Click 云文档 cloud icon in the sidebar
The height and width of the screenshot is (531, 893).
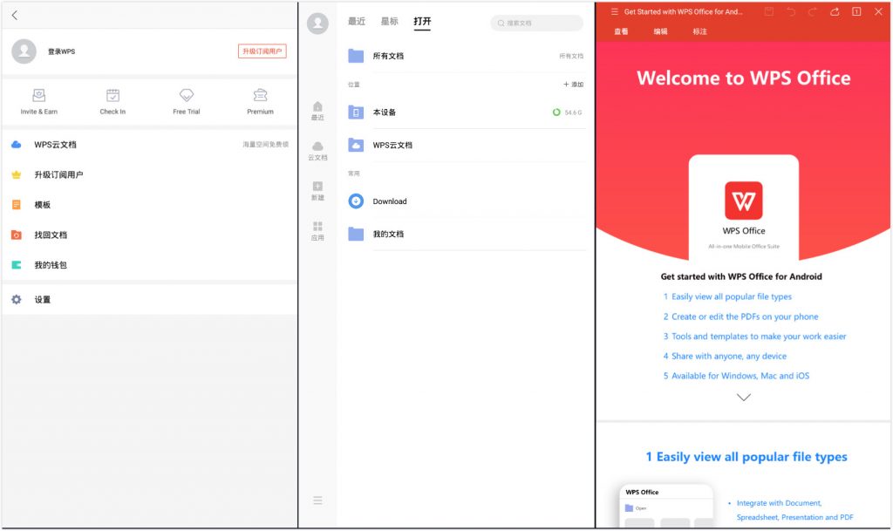(317, 151)
